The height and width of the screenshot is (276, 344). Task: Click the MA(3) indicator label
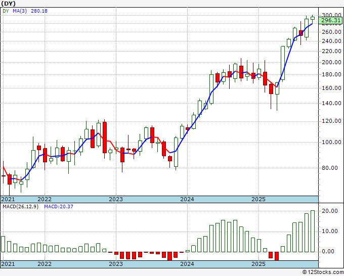click(x=20, y=11)
